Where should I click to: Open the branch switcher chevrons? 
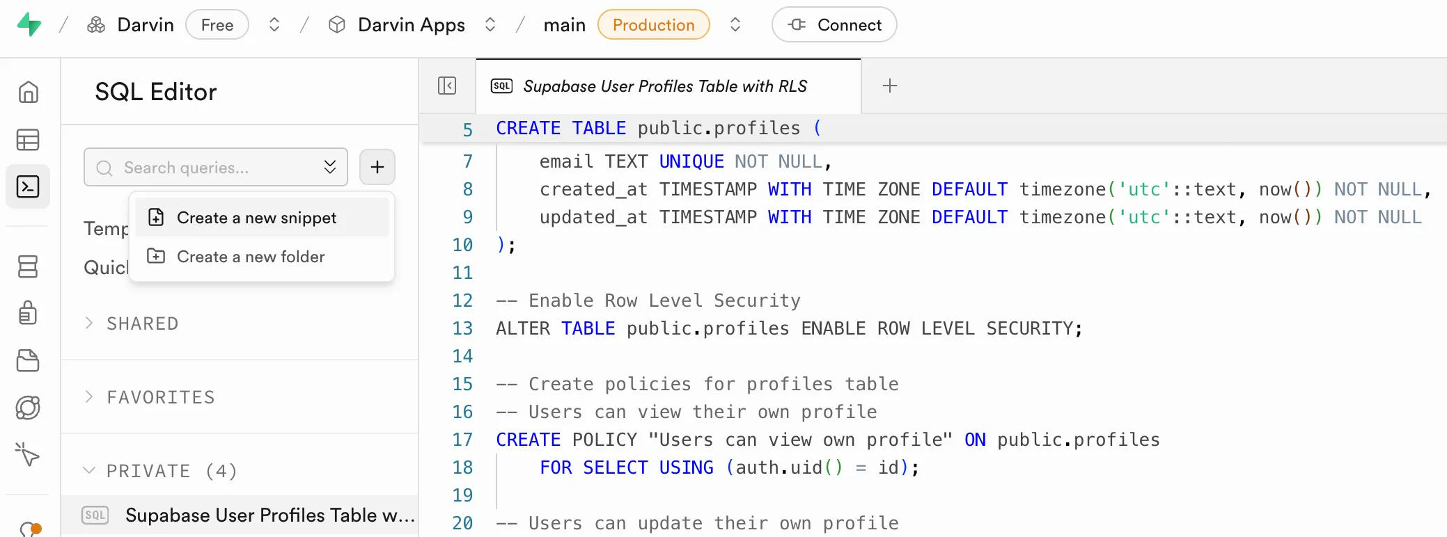(x=735, y=25)
